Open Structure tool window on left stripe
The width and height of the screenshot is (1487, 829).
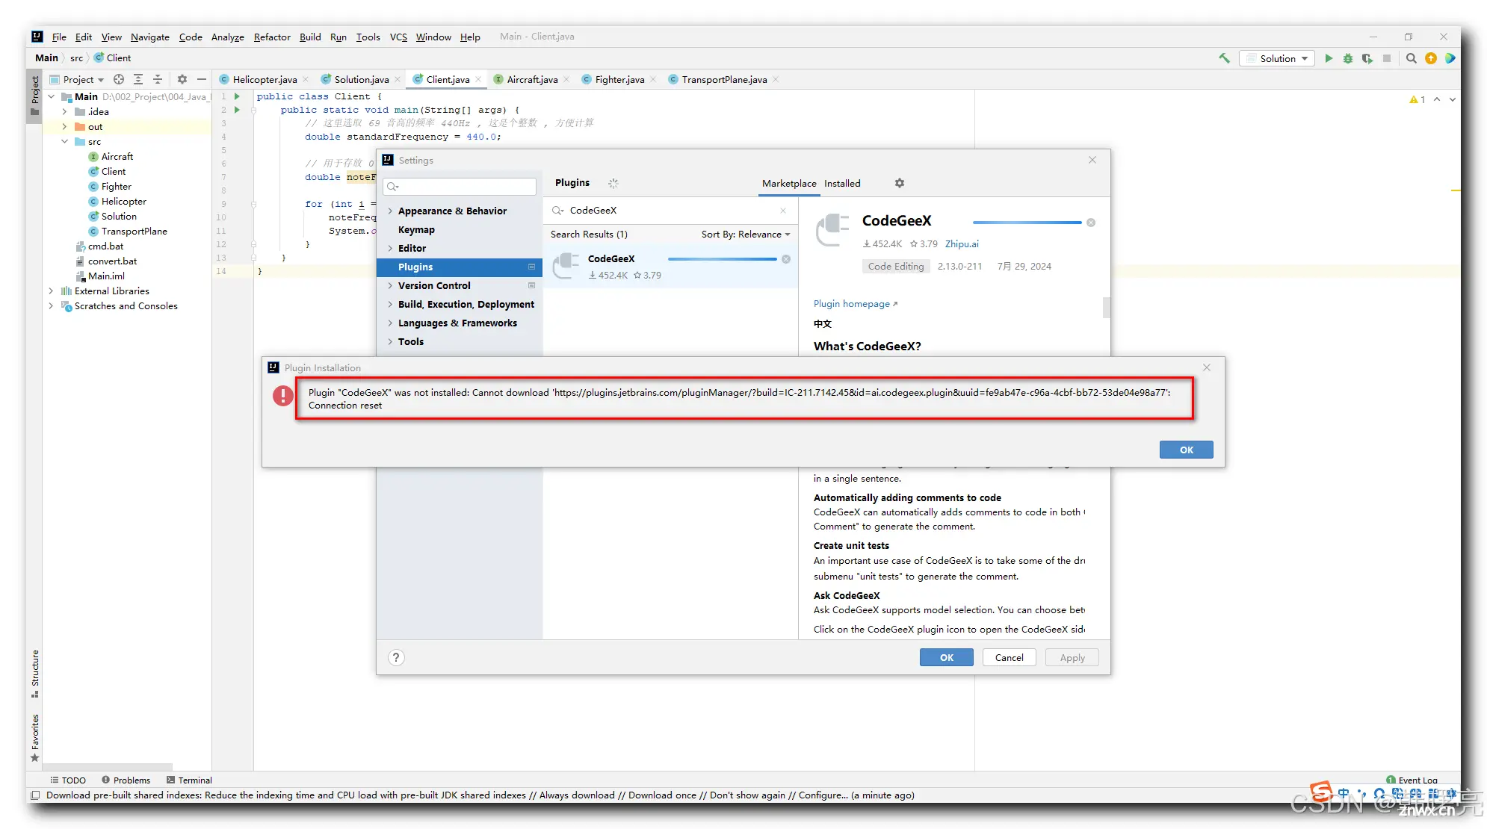[x=34, y=673]
